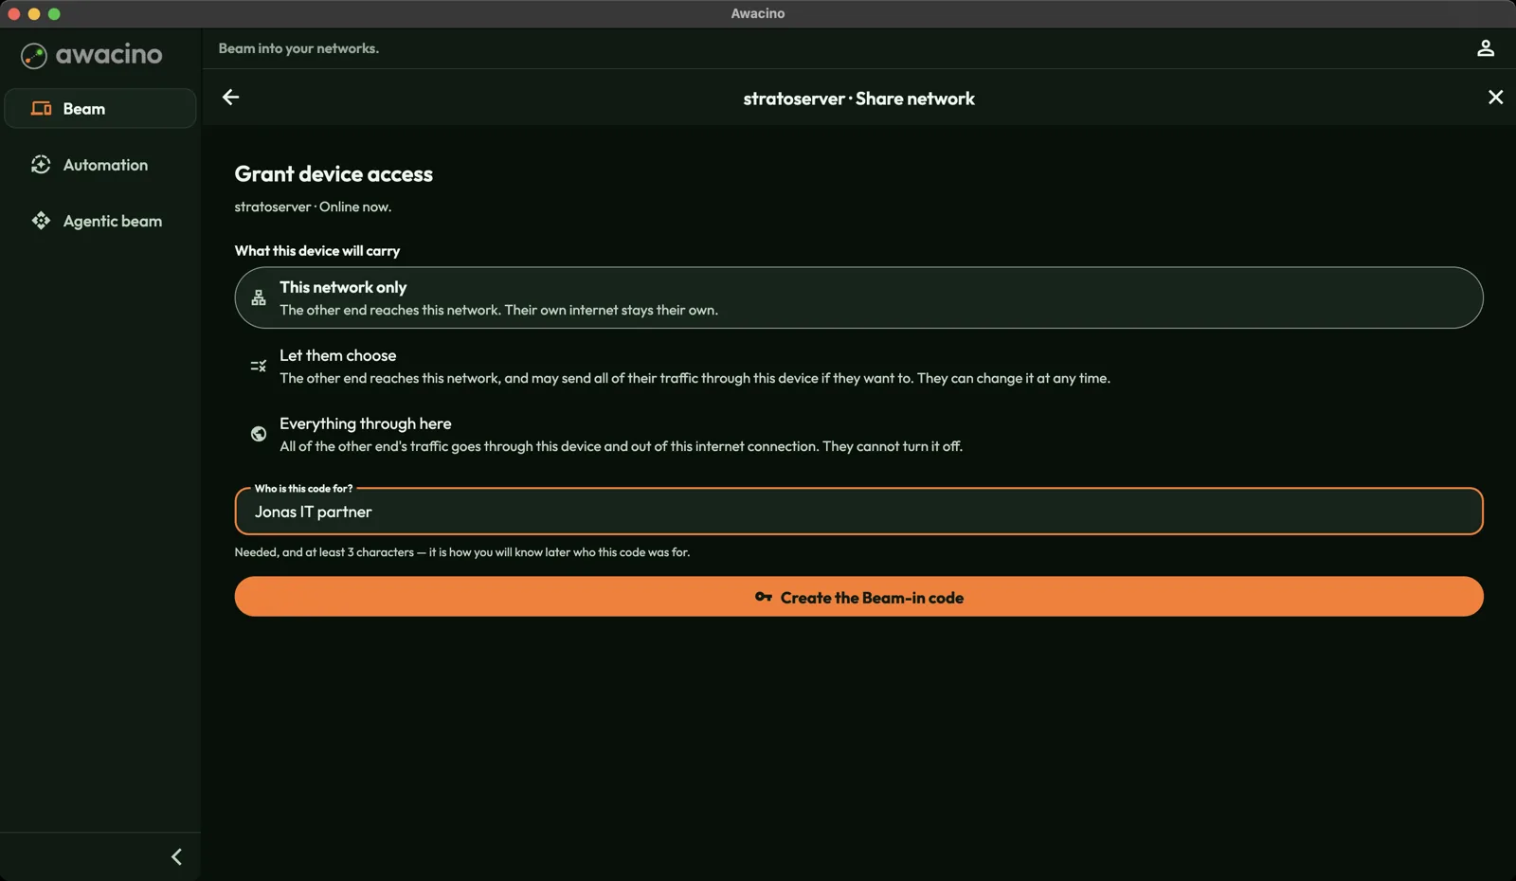Open the Beam section in sidebar

[x=100, y=109]
